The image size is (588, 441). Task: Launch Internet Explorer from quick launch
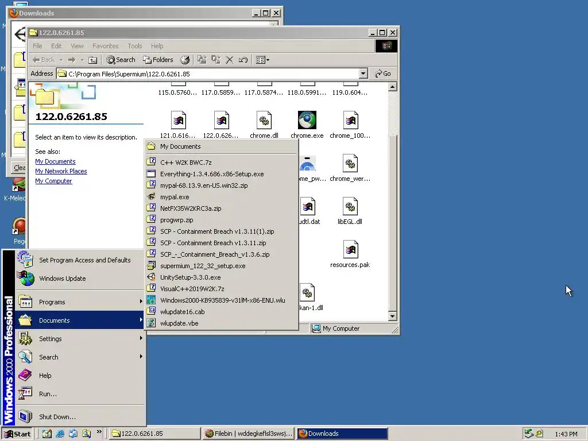(x=60, y=434)
